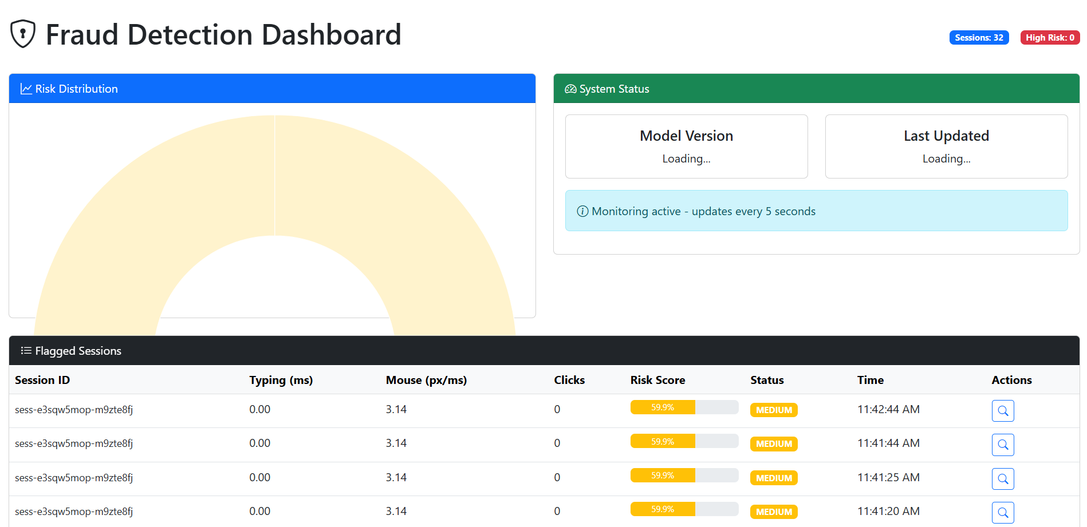Click the typing value 0.00 at 11:42:44 AM

(x=259, y=409)
